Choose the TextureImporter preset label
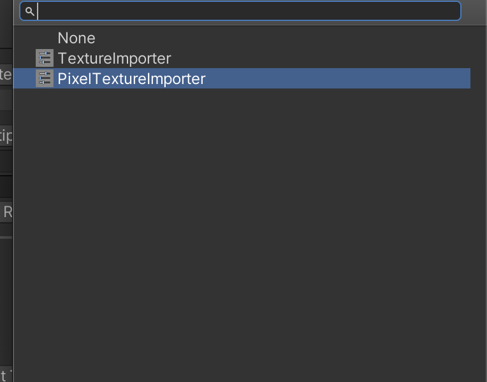487x382 pixels. [x=114, y=59]
